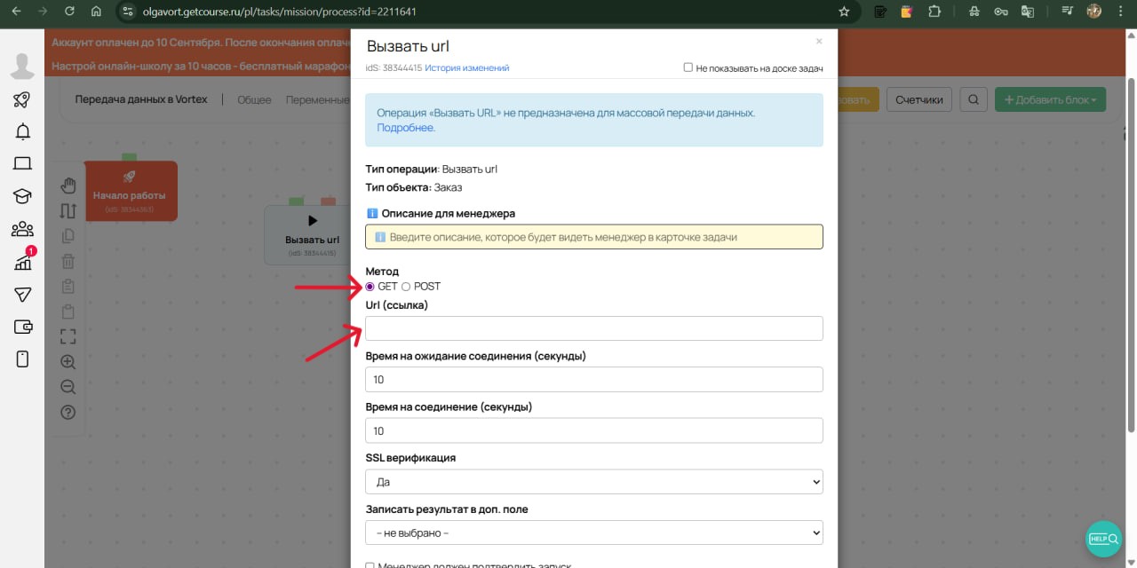Open the 'Добавить блок' dropdown button
The image size is (1137, 568).
(x=1050, y=99)
